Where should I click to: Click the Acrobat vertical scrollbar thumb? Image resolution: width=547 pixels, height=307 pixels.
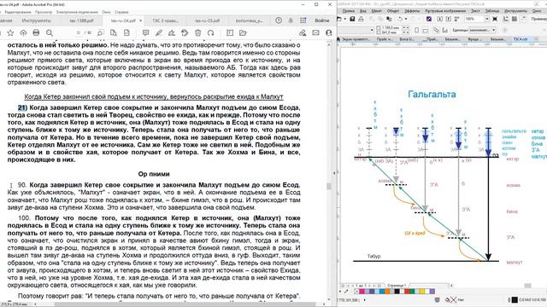click(x=328, y=186)
